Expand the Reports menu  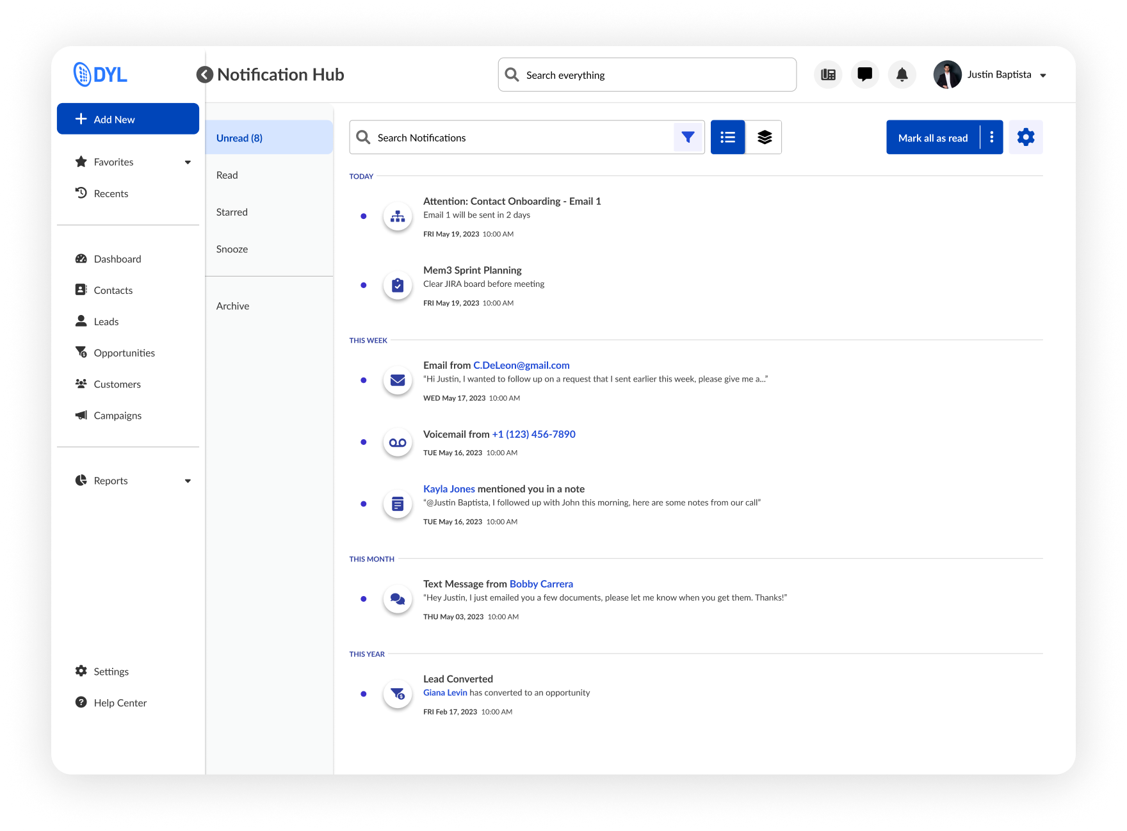[188, 481]
